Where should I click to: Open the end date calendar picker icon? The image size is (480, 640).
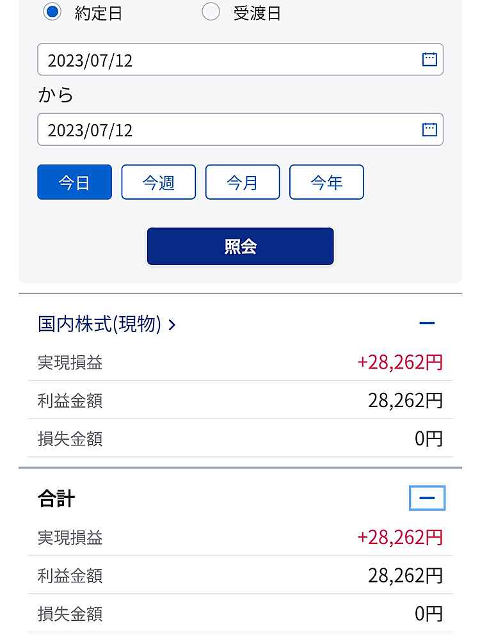[x=429, y=129]
